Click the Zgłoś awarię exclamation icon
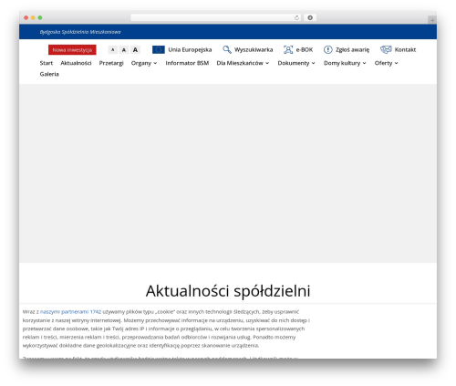 point(327,49)
